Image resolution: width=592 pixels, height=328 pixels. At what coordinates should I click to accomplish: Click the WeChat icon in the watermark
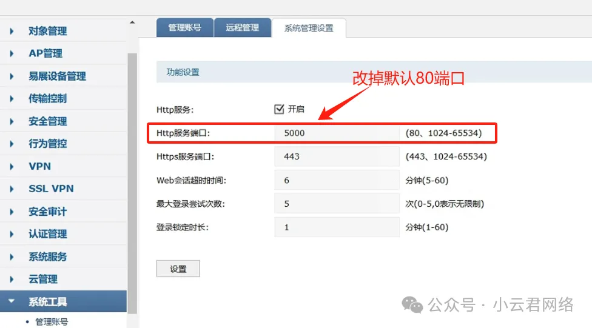click(x=414, y=304)
